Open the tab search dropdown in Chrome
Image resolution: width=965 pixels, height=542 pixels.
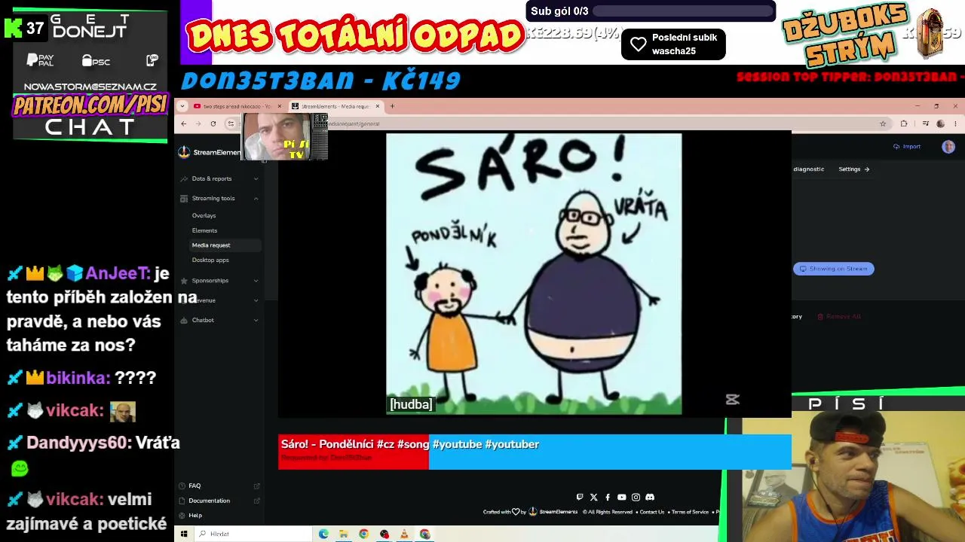[x=182, y=106]
